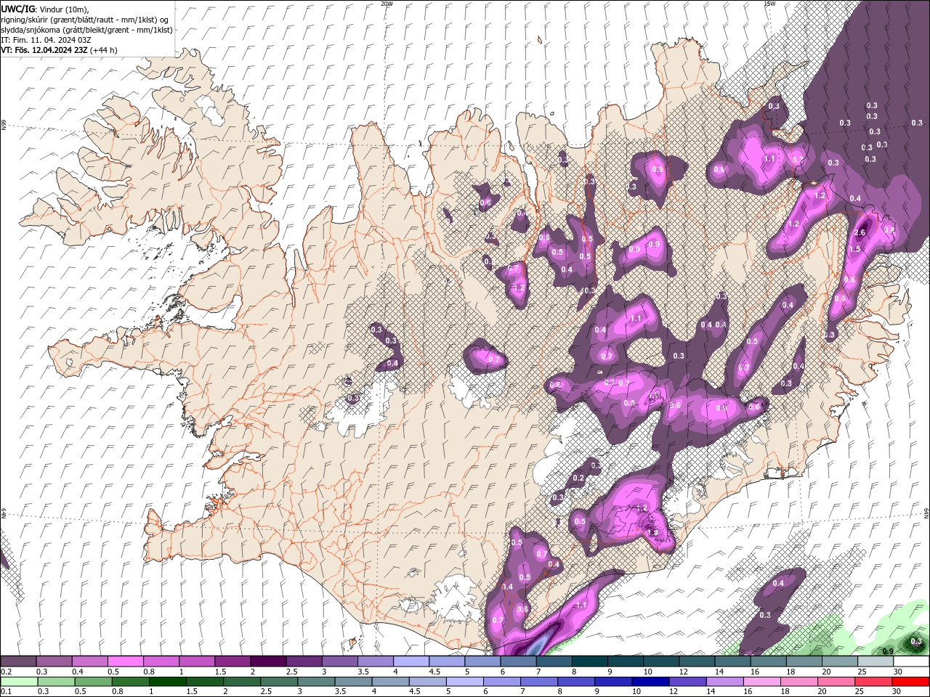Select the rigning/skúrir legend description line
The image size is (930, 697).
point(84,20)
